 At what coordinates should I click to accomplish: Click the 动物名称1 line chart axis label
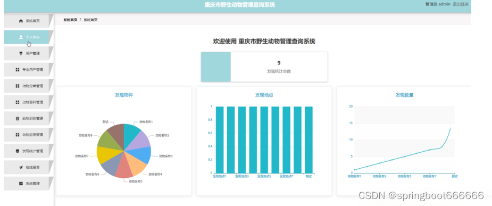click(x=354, y=177)
